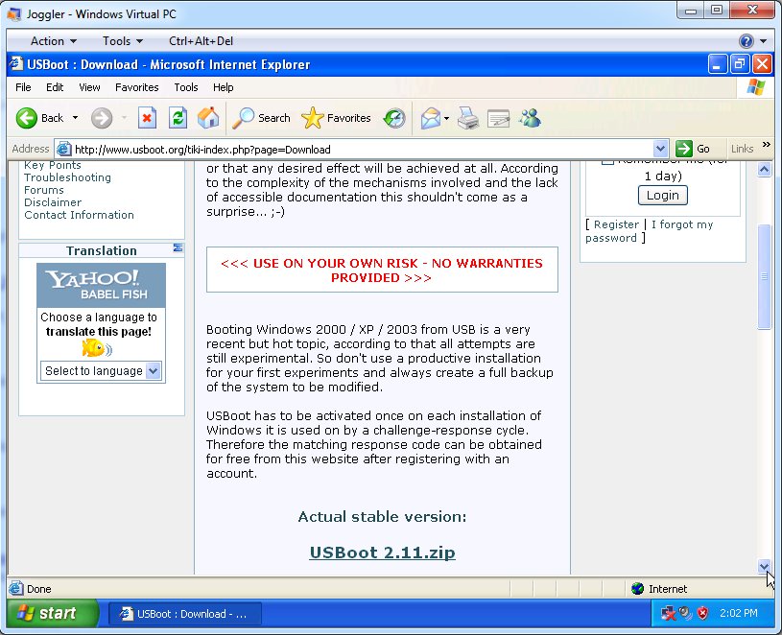Viewport: 782px width, 635px height.
Task: Open the Disclaimer link
Action: pyautogui.click(x=53, y=202)
